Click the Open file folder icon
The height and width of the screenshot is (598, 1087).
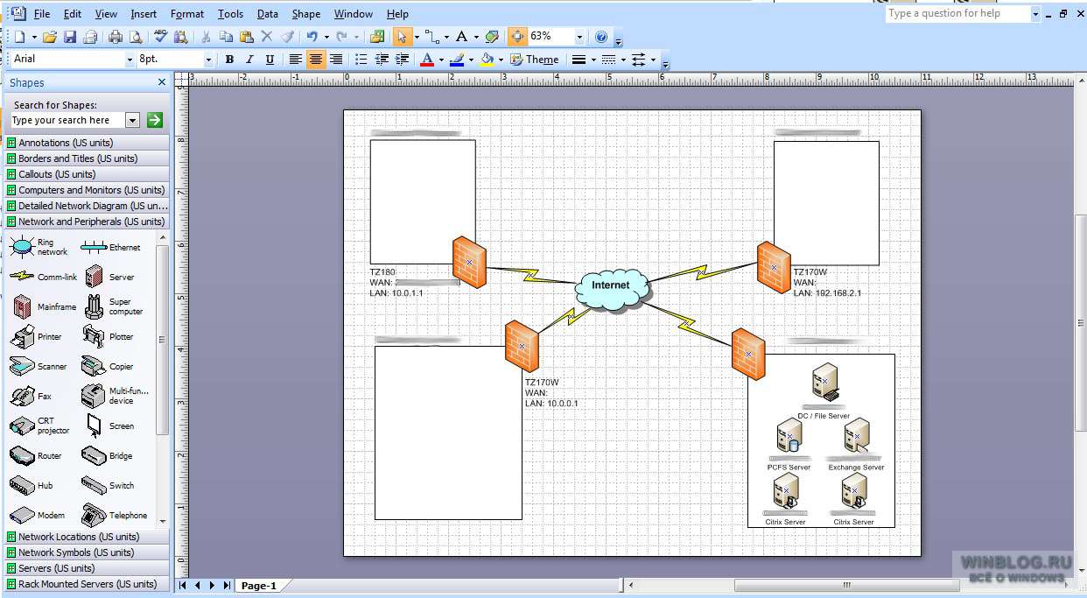50,37
